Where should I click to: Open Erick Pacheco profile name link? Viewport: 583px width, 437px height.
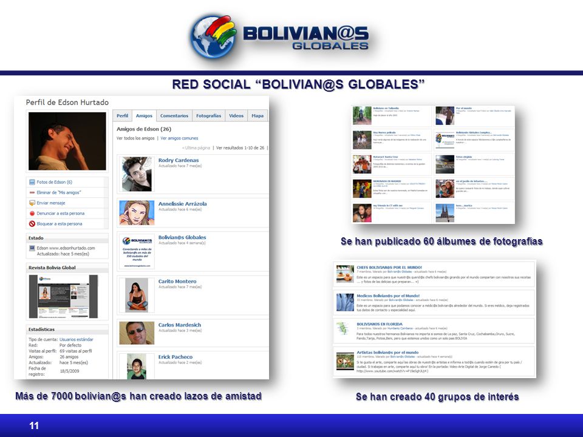pos(176,357)
